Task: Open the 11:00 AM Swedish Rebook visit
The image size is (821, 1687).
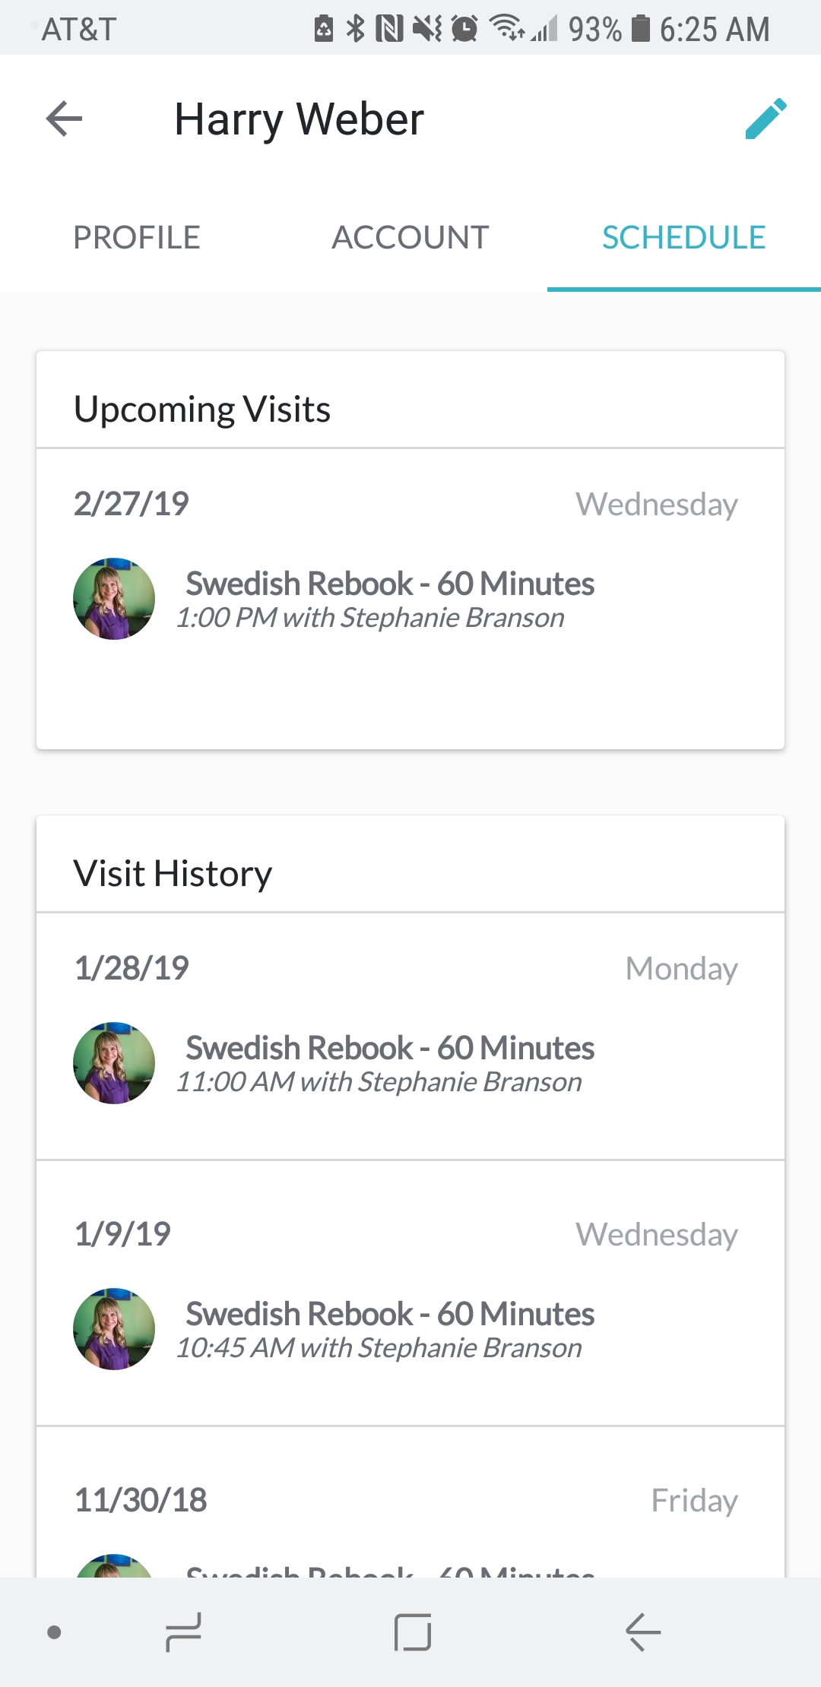Action: [410, 1037]
